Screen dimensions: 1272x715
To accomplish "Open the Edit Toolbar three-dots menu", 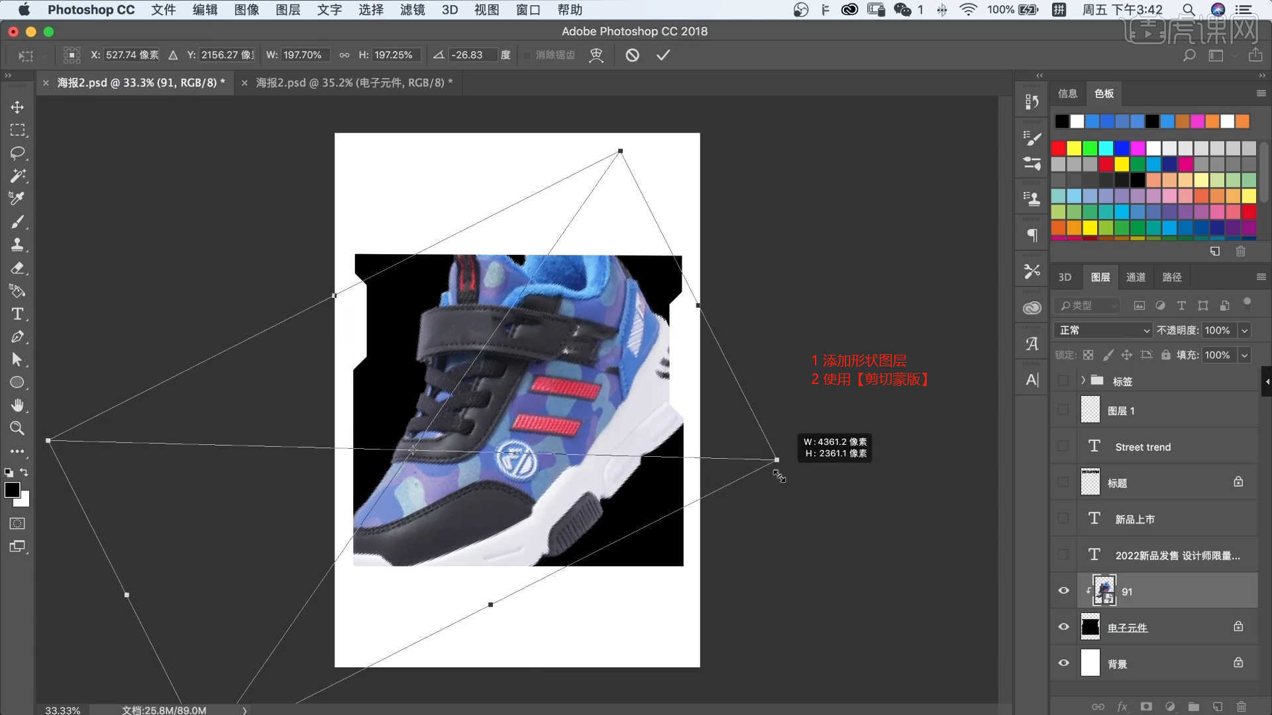I will 17,452.
